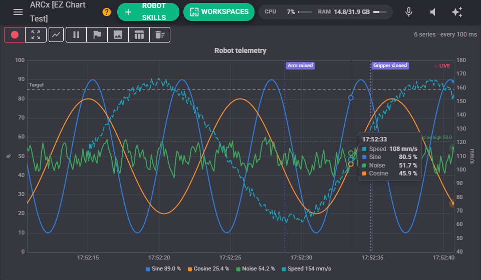
Task: Click the 17:52:33 tooltip timestamp
Action: click(374, 139)
